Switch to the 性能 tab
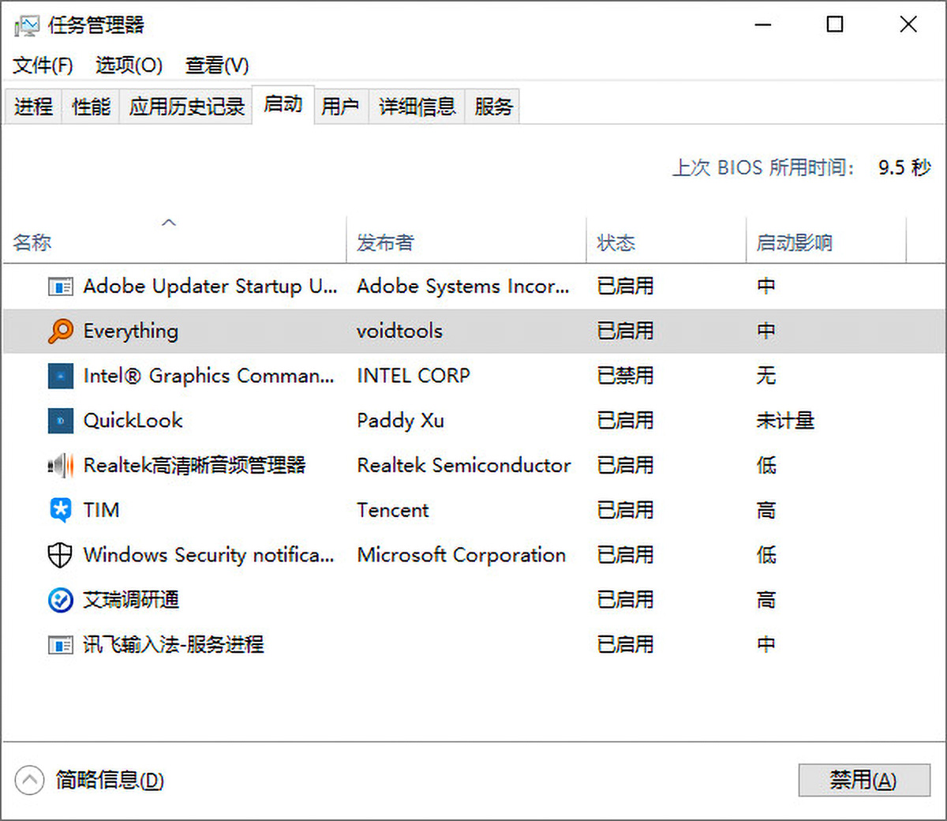947x821 pixels. 89,107
